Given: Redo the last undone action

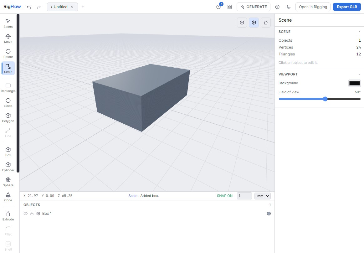Looking at the screenshot, I should tap(39, 7).
